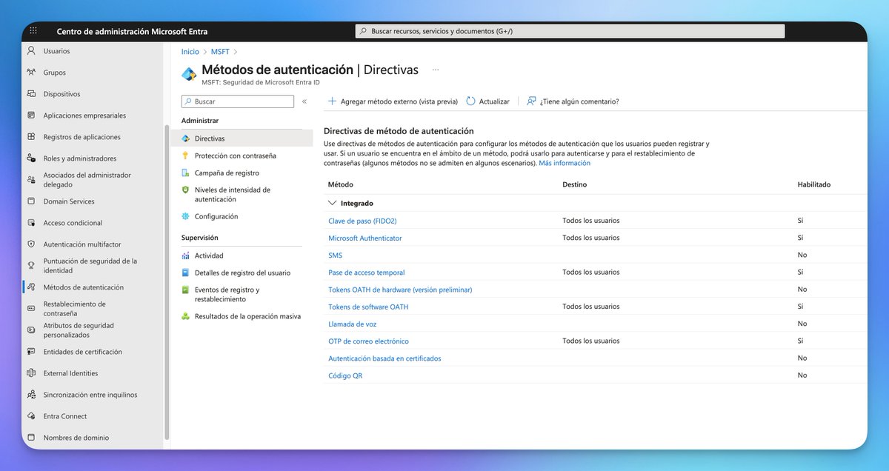
Task: Click the top search bar Buscar recursos
Action: pyautogui.click(x=570, y=31)
